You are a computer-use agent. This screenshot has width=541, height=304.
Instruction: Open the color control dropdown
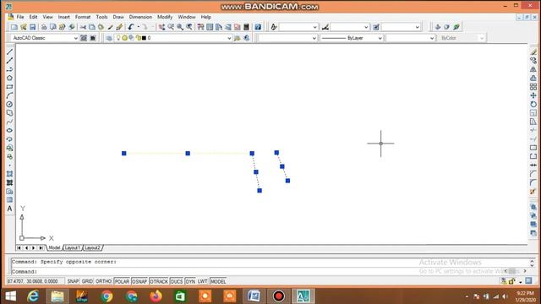(287, 38)
